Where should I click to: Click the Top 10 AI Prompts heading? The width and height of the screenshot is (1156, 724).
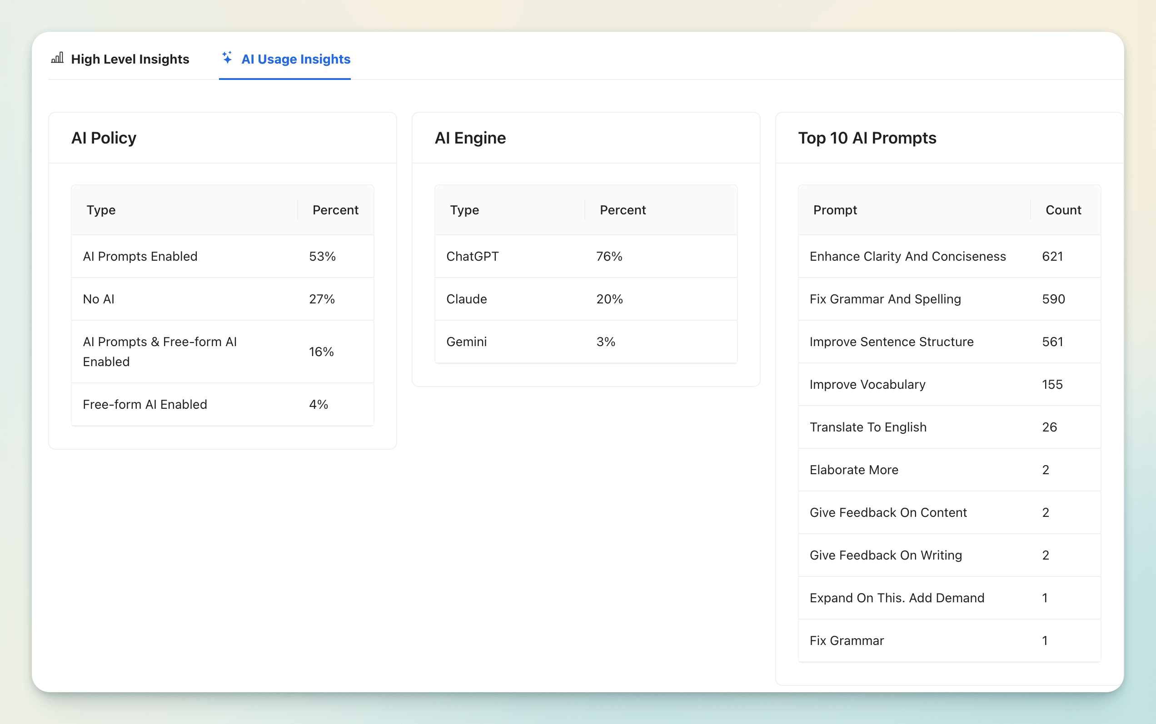(867, 138)
